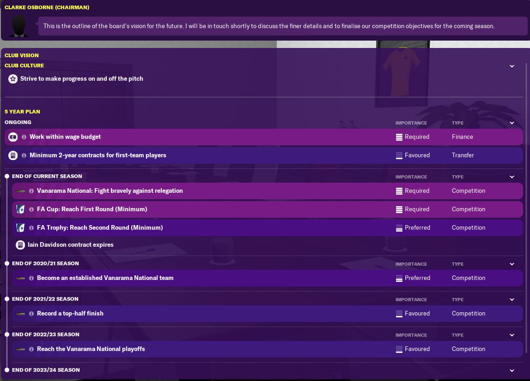Select Reach the Vanarama National playoffs objective
This screenshot has height=381, width=530.
(268, 349)
